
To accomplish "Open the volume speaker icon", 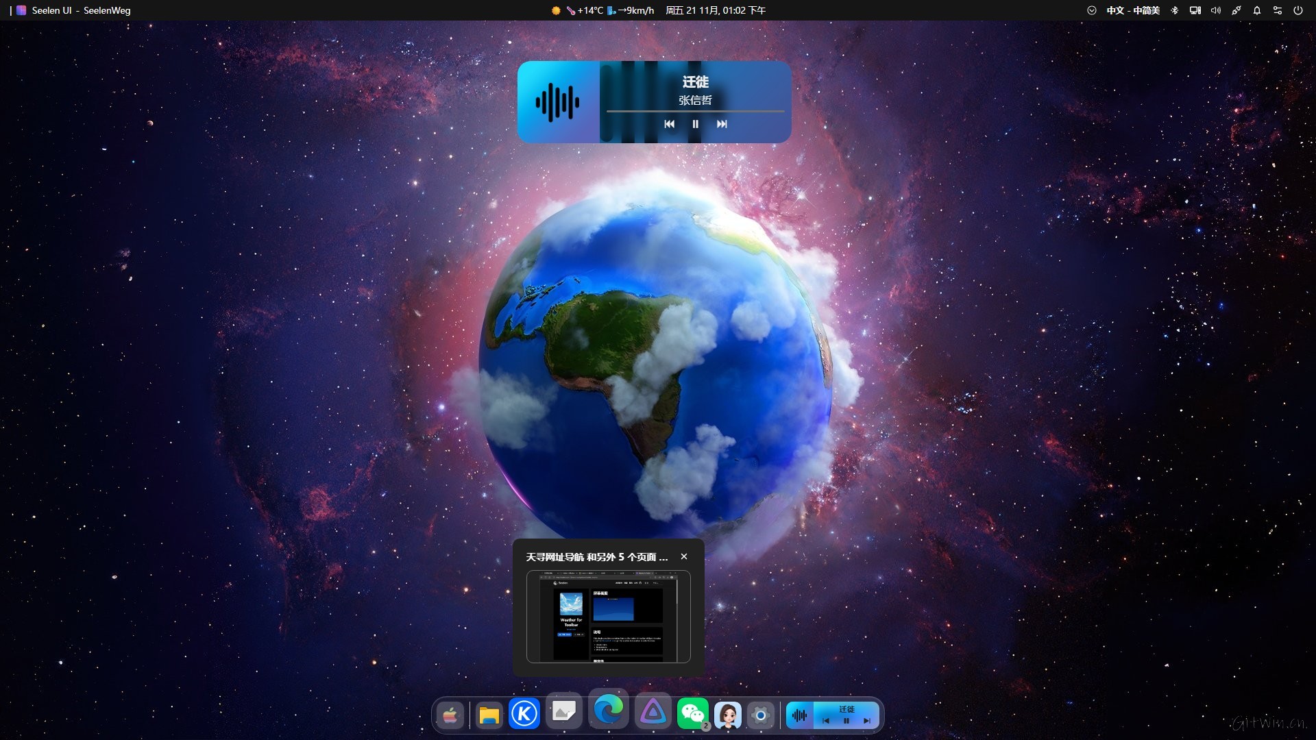I will [x=1215, y=10].
